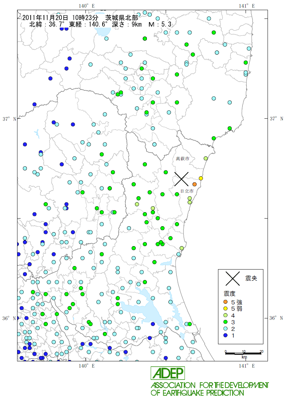Click the 140° E label at the bottom
Screen dimensions: 285x398
point(87,366)
